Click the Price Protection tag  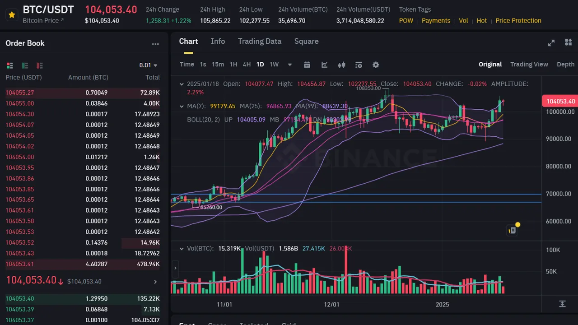point(518,20)
